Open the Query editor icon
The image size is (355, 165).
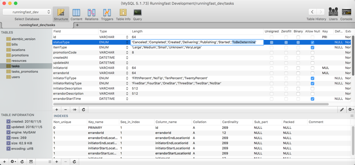(x=138, y=13)
